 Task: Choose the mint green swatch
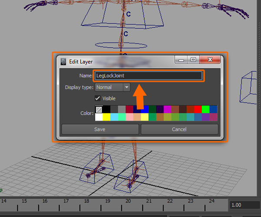point(122,117)
